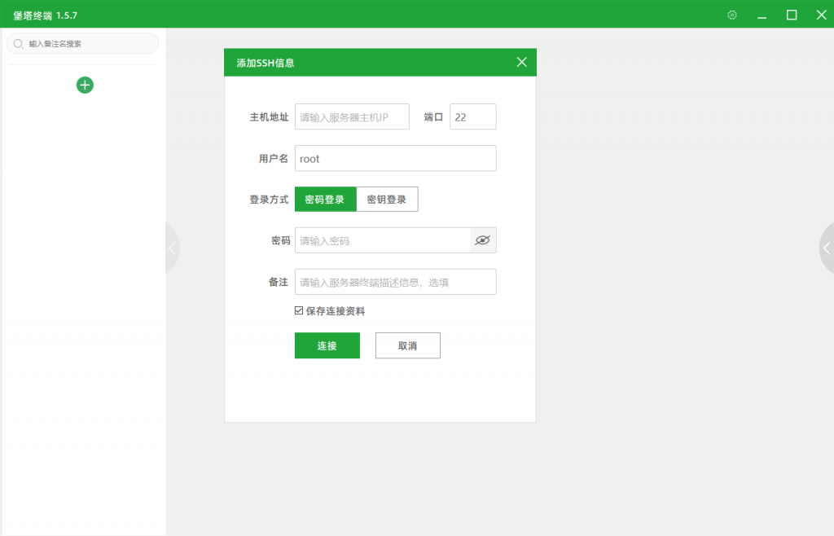Toggle password visibility eye icon
This screenshot has width=834, height=536.
(x=483, y=240)
